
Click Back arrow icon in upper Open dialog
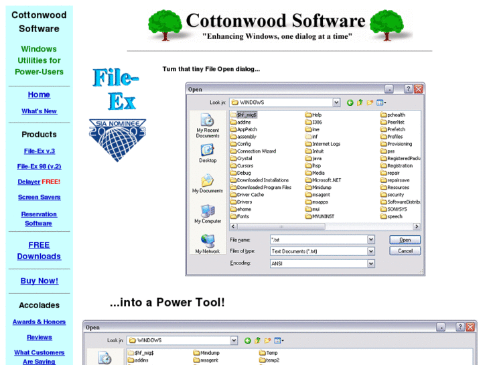(350, 102)
